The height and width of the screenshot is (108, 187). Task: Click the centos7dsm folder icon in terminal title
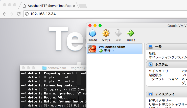pos(44,68)
